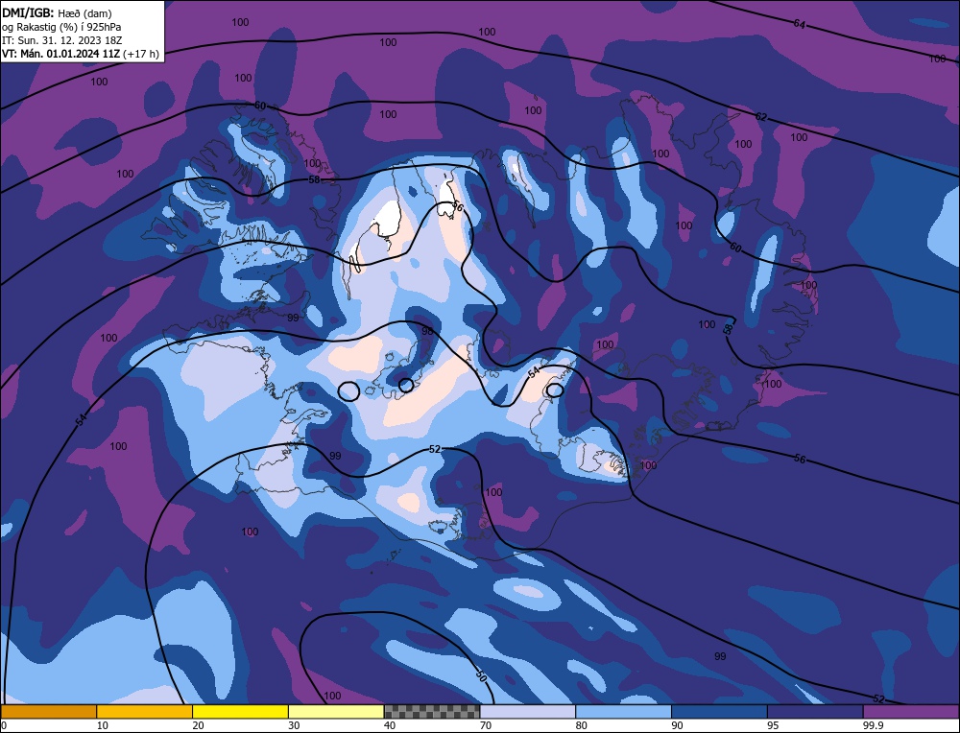Select the "IT: Sun. 31. 12. 2023 18Z" line

(x=60, y=40)
